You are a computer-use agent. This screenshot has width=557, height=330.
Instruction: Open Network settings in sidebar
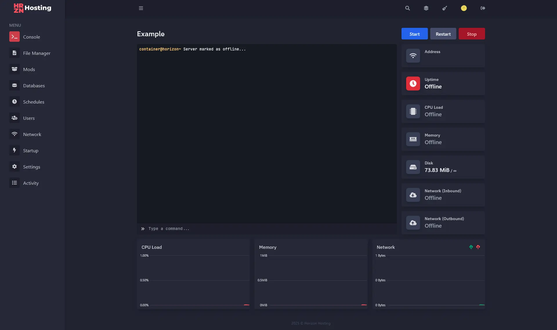click(32, 134)
